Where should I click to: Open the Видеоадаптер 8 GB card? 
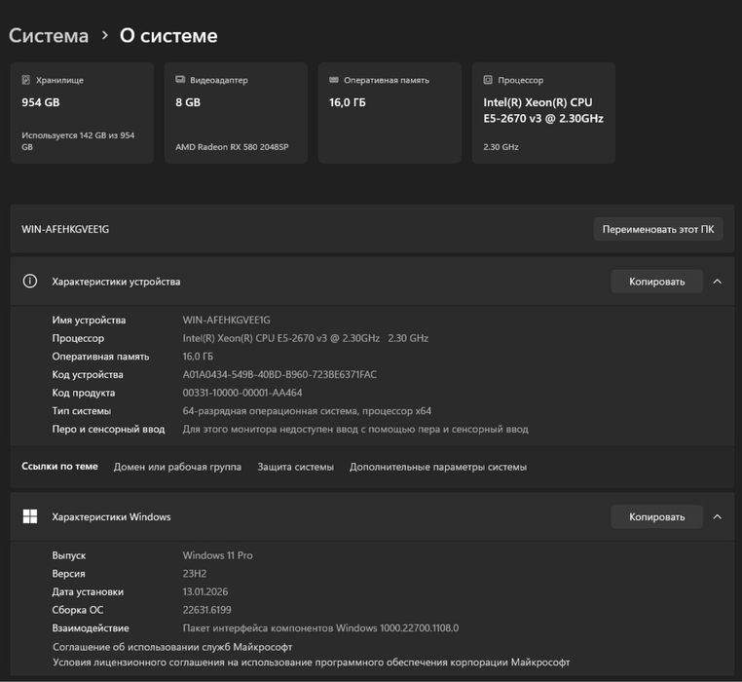pyautogui.click(x=236, y=113)
